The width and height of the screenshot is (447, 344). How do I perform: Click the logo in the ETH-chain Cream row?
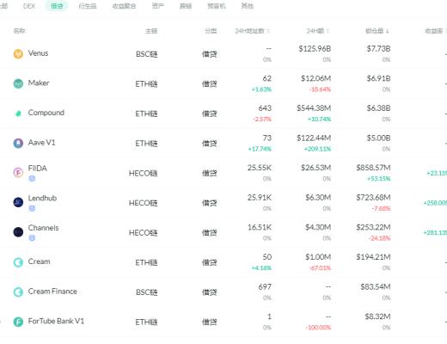18,262
